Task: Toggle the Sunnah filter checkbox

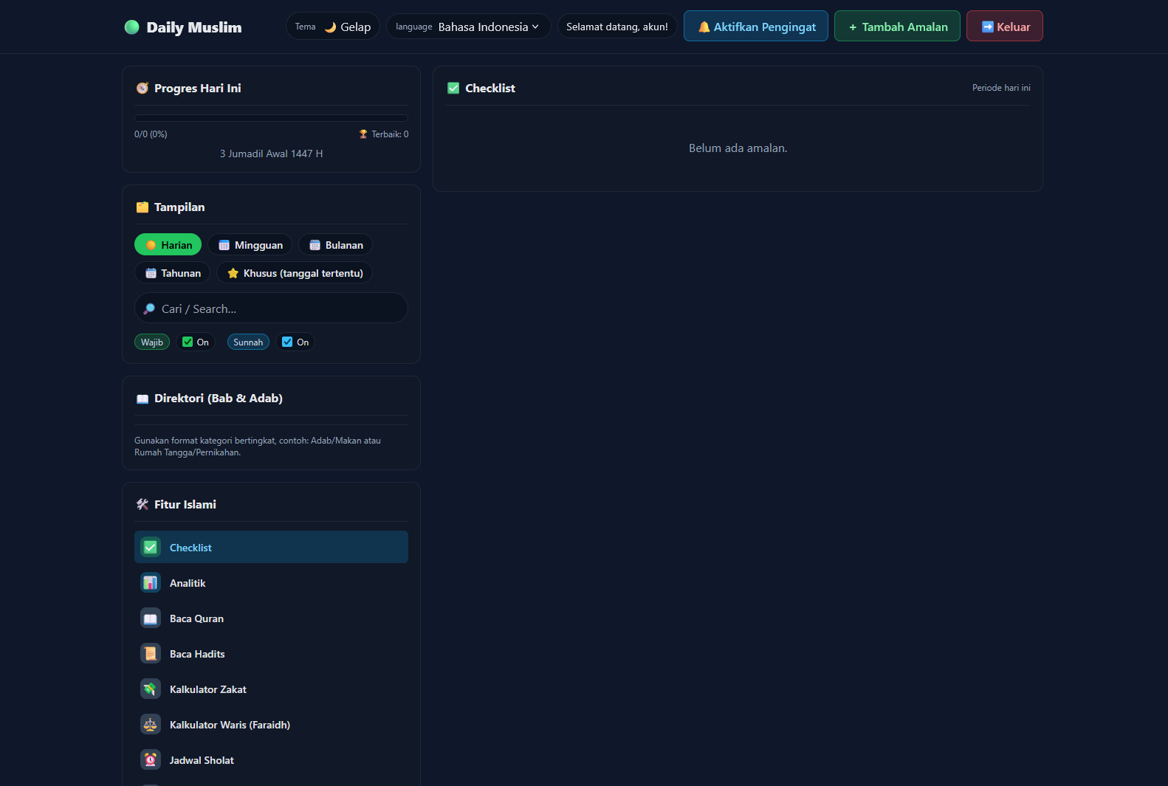Action: point(287,342)
